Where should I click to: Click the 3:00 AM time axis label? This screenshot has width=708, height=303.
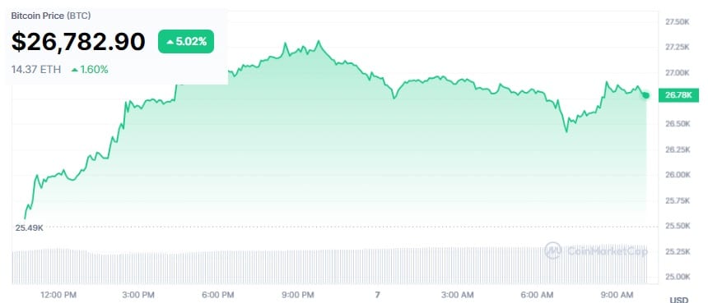point(459,296)
